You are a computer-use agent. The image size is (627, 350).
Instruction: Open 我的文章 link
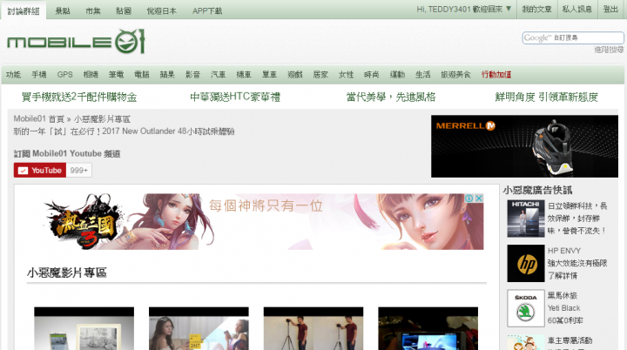point(536,9)
